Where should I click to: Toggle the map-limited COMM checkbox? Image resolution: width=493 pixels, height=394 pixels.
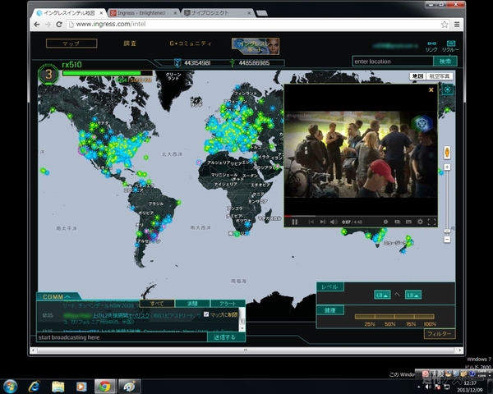coord(206,314)
